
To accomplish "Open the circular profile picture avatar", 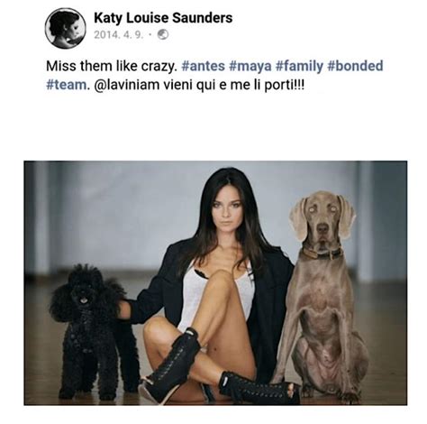I will 65,28.
